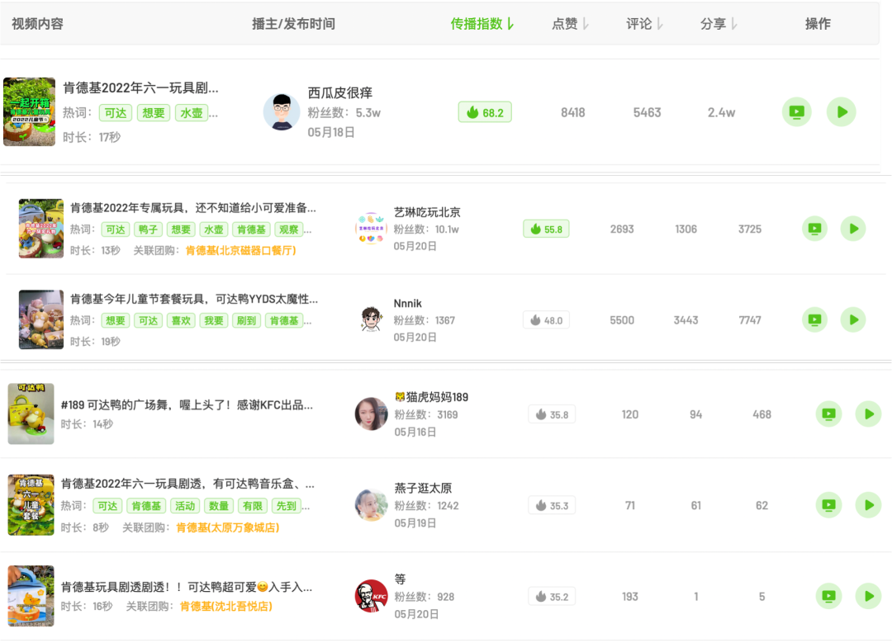Screen dimensions: 892x643
Task: Open linked group-buy 肯德基(沈北吾悦店)
Action: (x=225, y=607)
